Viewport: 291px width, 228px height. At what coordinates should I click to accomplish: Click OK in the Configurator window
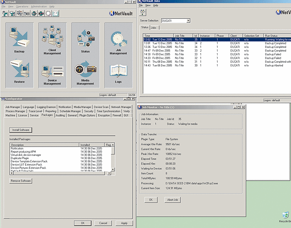point(83,223)
